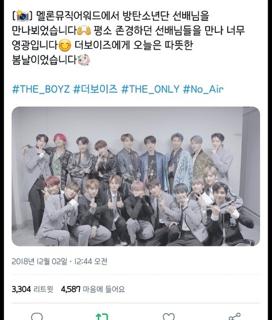Open the #THE_BOYZ hashtag

(41, 89)
